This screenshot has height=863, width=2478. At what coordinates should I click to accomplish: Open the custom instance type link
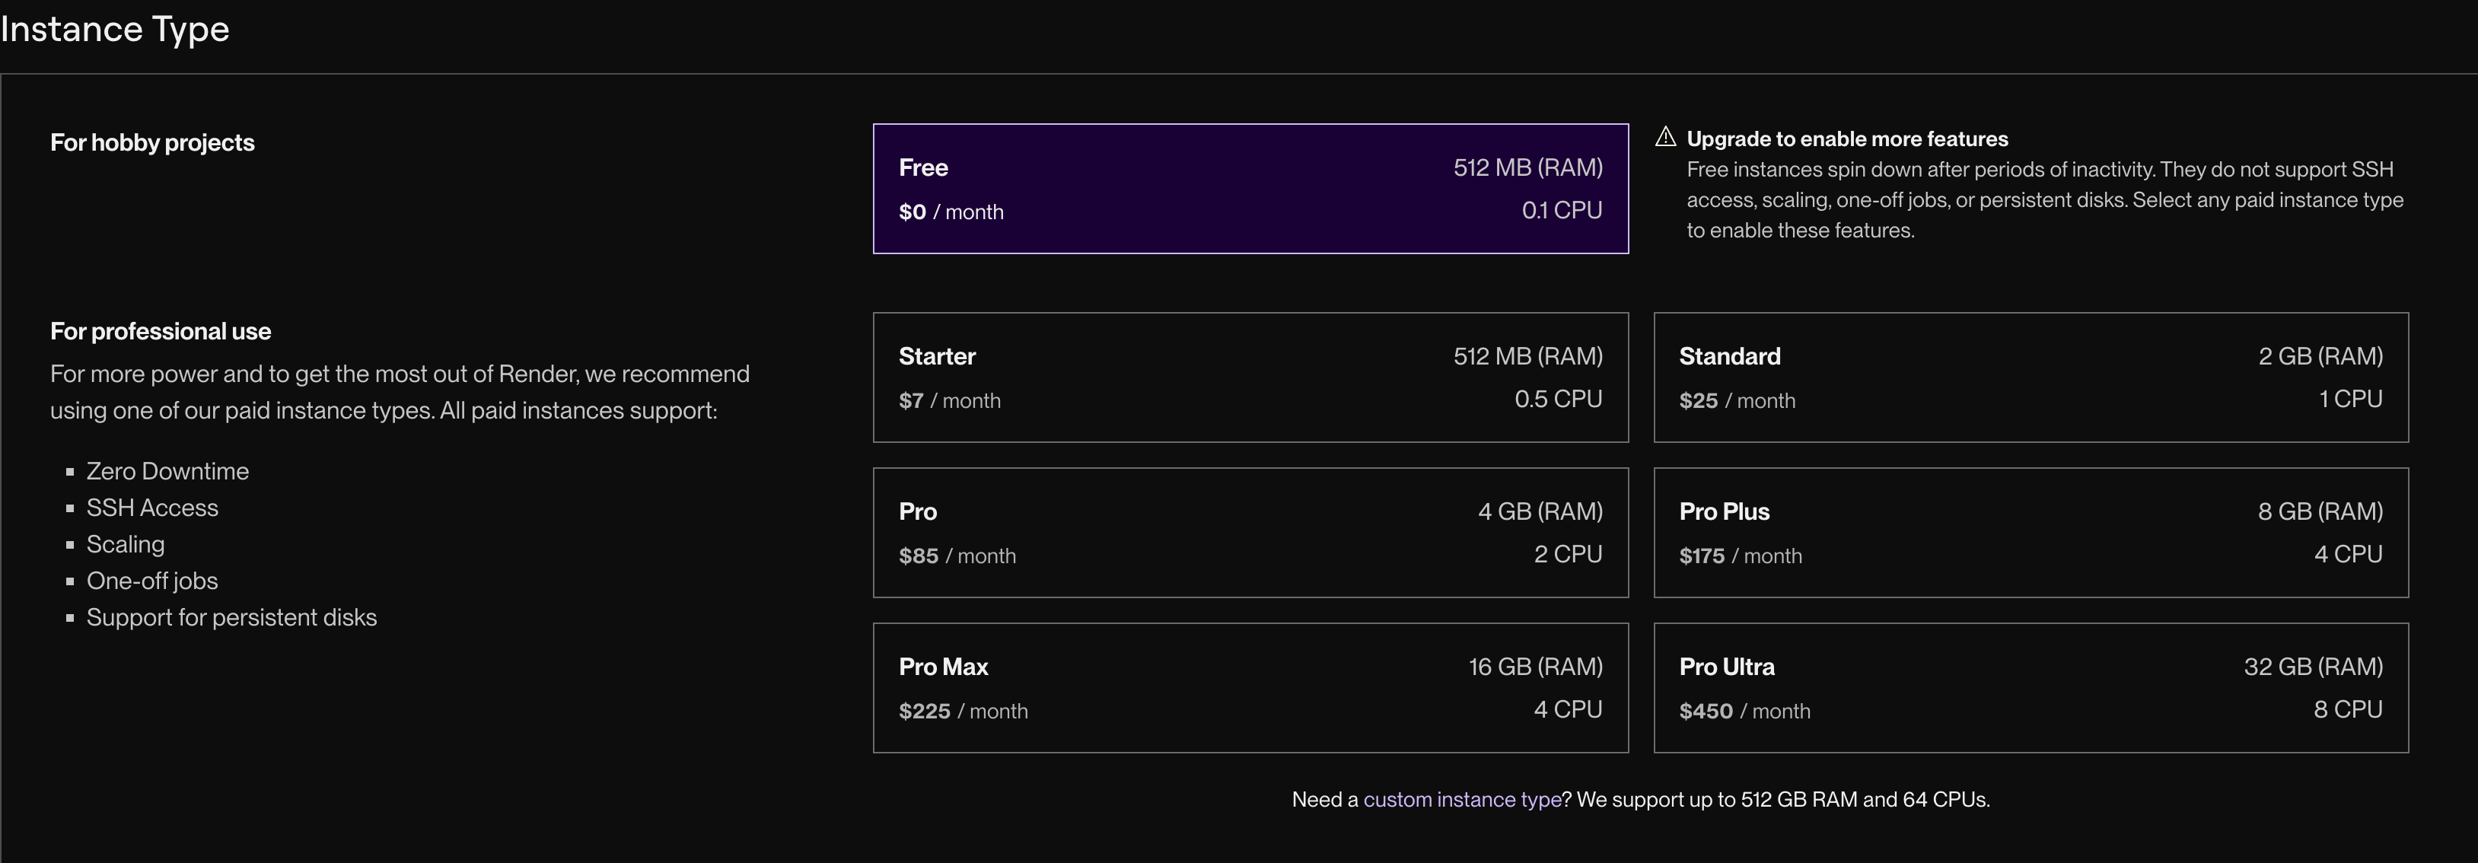[x=1461, y=800]
